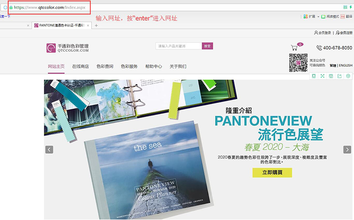Click the green padlock security icon
The height and width of the screenshot is (220, 354).
pos(11,8)
